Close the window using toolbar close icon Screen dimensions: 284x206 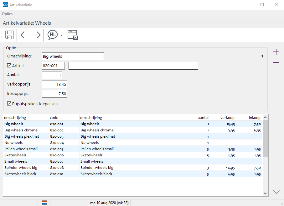coord(72,35)
